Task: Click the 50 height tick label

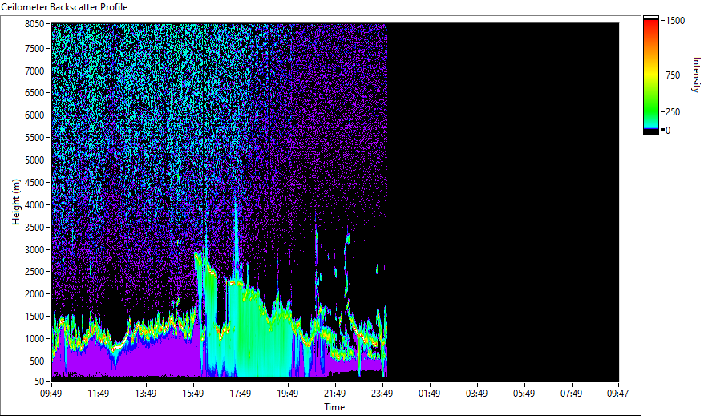Action: [39, 381]
